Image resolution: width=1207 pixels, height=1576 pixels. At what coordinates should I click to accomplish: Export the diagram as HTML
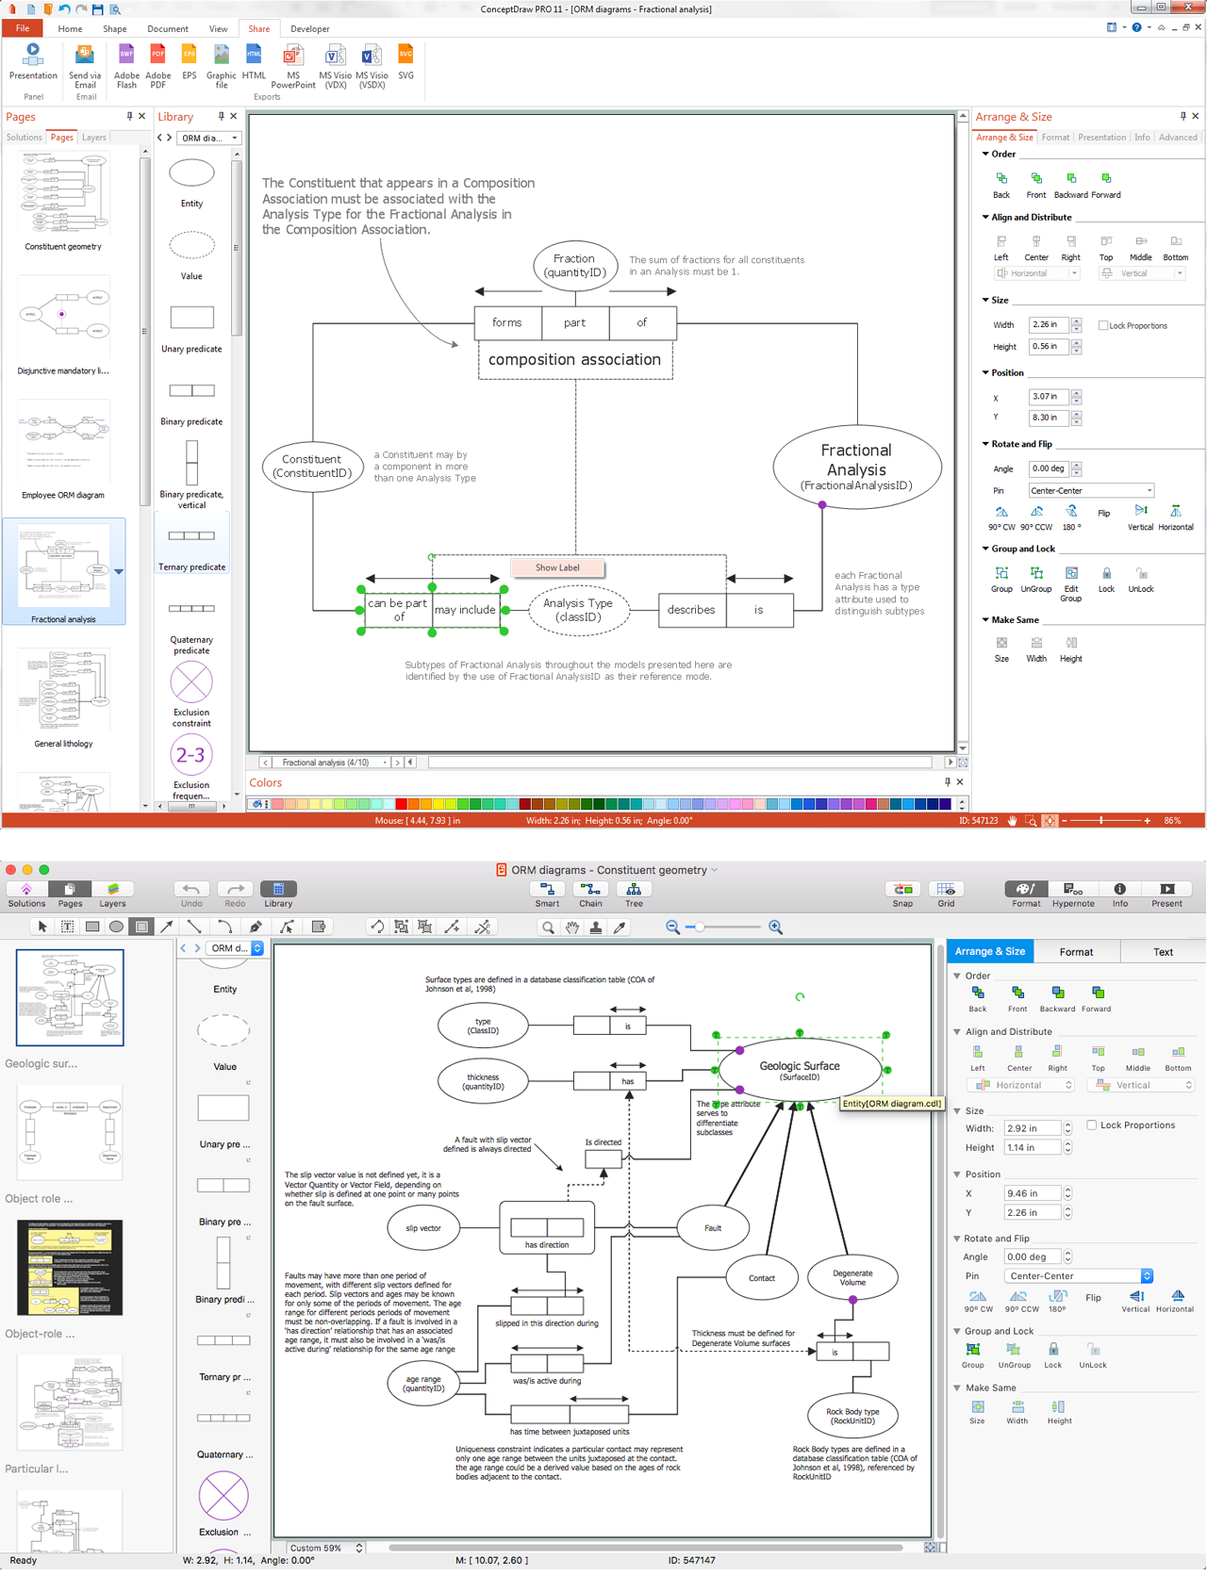click(254, 61)
